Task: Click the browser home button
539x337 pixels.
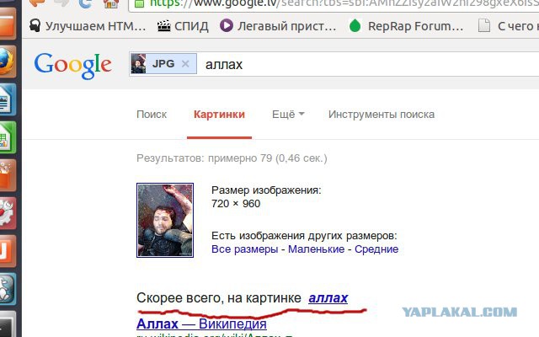Action: point(111,4)
